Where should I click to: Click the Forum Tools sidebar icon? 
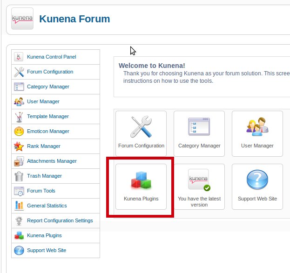(x=19, y=191)
